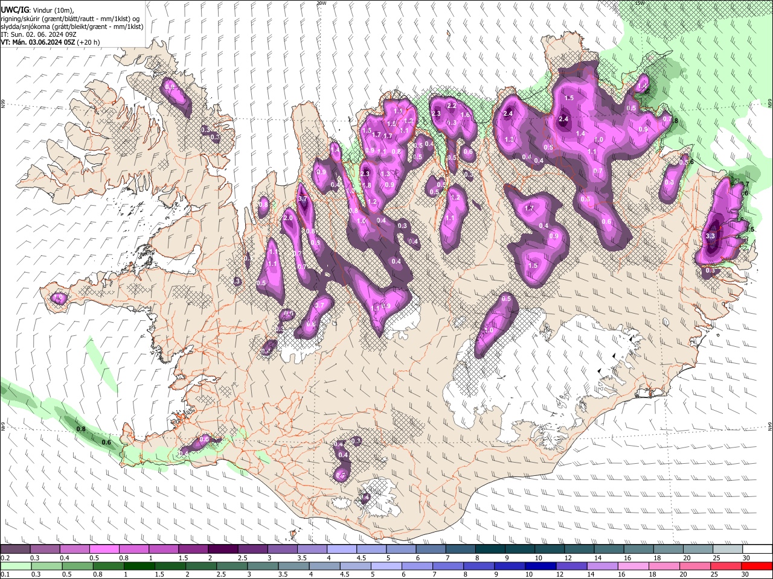Click the pure red rain swatch at 30
This screenshot has height=579, width=773.
coord(757,566)
